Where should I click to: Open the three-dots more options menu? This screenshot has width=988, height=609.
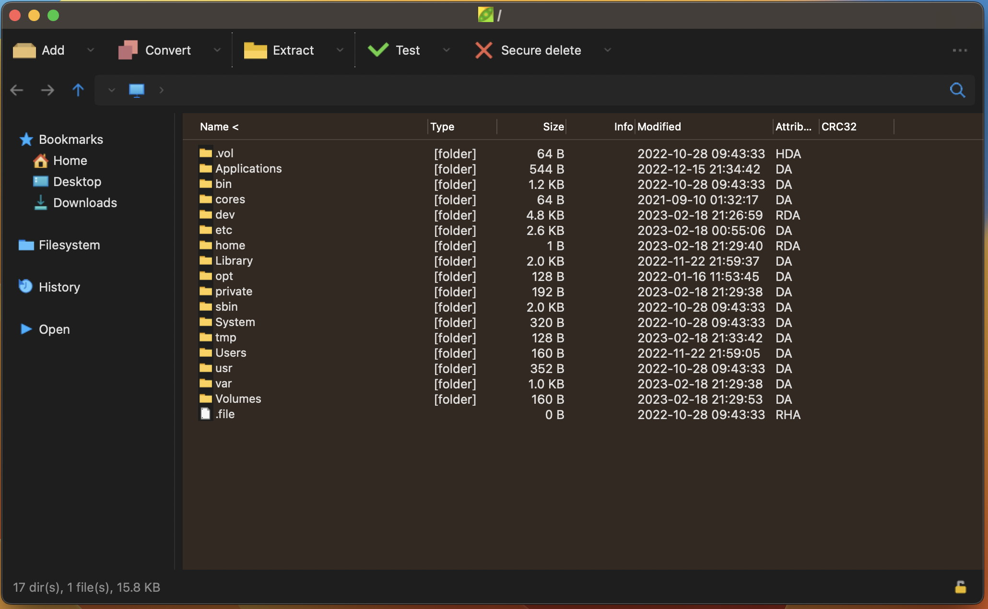pyautogui.click(x=960, y=50)
